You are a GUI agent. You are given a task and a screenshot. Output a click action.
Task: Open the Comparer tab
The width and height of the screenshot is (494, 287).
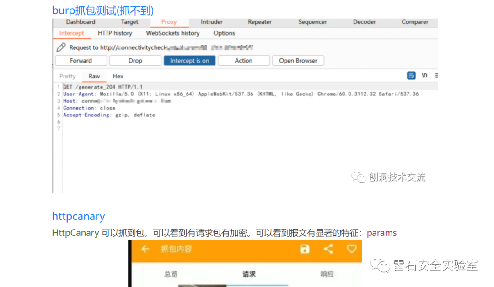tap(415, 22)
